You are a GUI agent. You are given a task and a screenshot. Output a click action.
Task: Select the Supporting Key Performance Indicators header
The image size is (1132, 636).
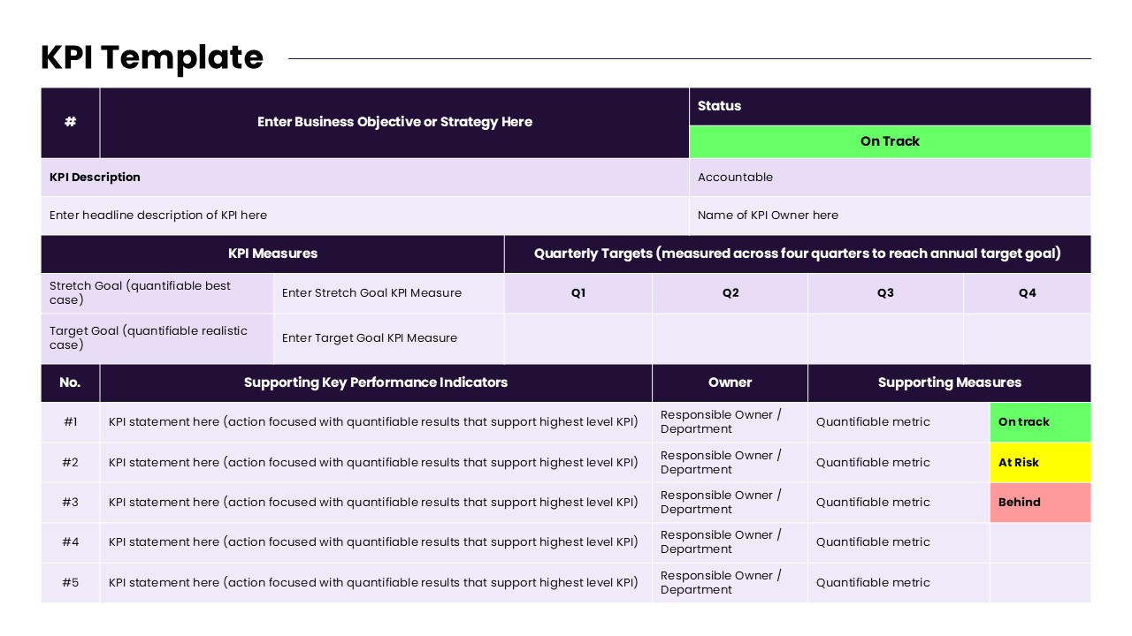(376, 382)
